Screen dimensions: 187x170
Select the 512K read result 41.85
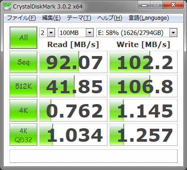[73, 86]
